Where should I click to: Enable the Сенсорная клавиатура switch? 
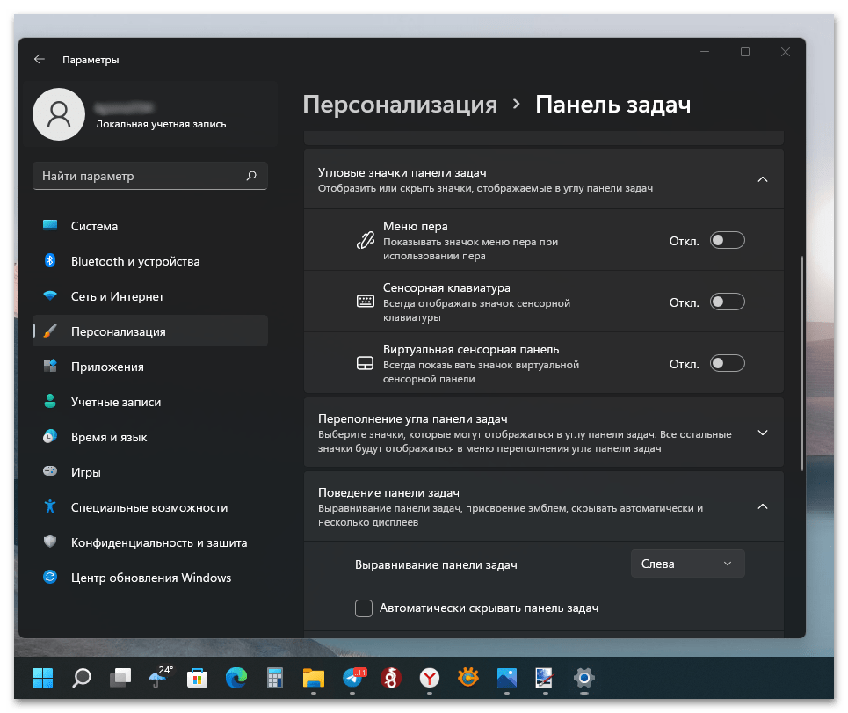pos(727,302)
